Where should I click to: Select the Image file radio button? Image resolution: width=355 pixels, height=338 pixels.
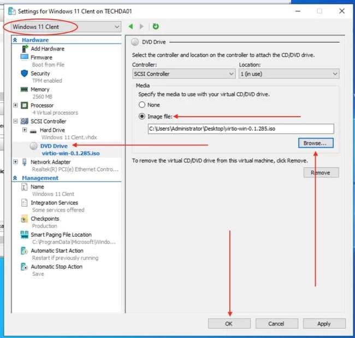(142, 116)
